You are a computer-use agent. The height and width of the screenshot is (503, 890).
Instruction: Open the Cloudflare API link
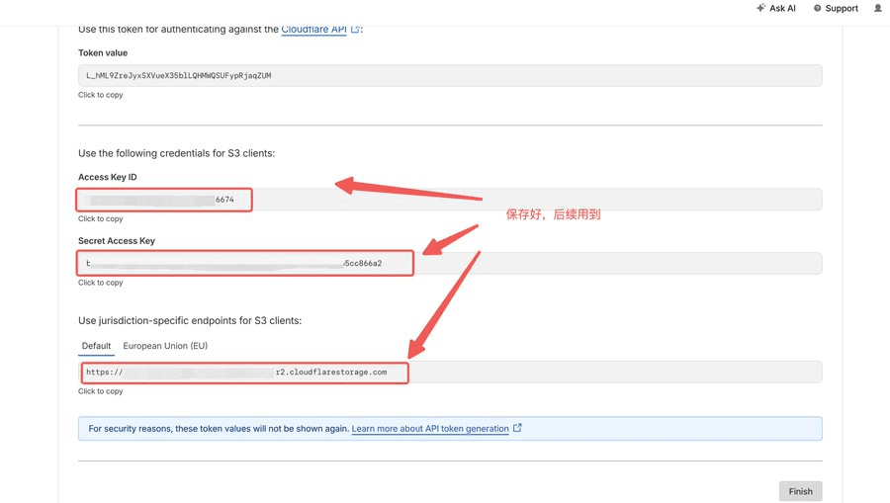[x=313, y=30]
